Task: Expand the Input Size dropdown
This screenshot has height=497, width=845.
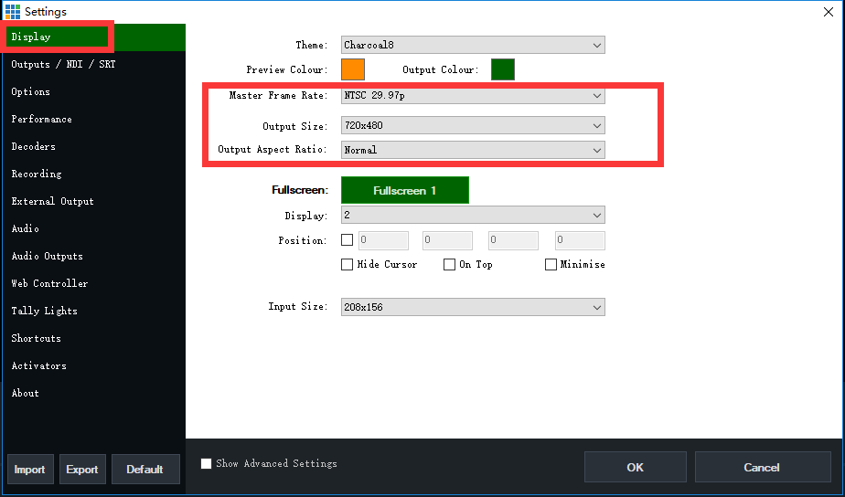Action: [x=473, y=307]
